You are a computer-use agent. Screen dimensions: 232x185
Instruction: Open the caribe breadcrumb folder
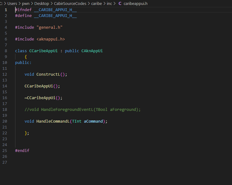point(96,4)
